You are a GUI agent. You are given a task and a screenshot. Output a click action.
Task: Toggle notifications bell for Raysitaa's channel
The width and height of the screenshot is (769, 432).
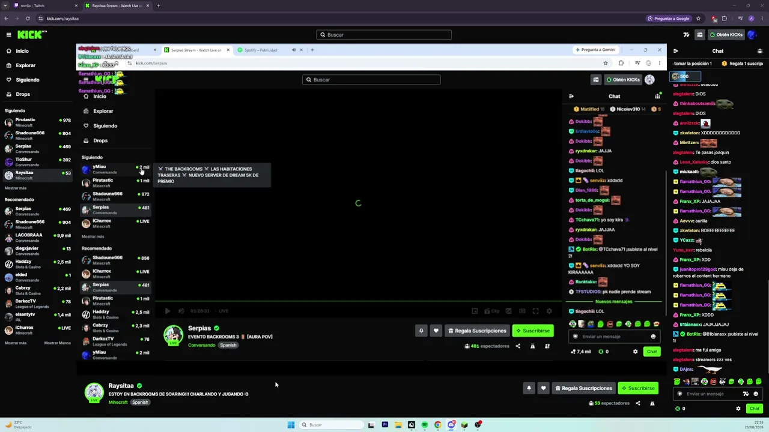pyautogui.click(x=529, y=388)
